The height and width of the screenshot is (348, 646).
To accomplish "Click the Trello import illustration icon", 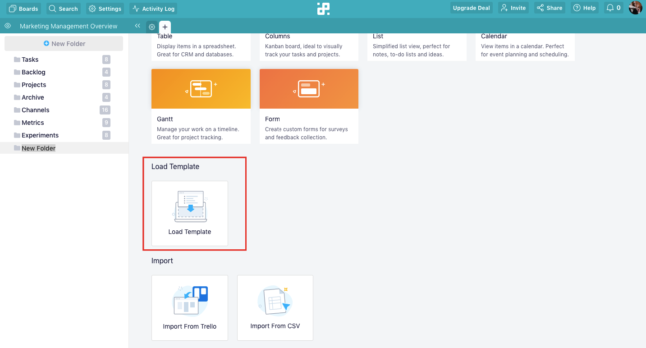I will pyautogui.click(x=190, y=300).
